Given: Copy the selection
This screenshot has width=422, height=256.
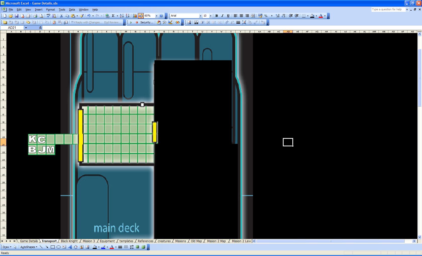Looking at the screenshot, I should 67,16.
